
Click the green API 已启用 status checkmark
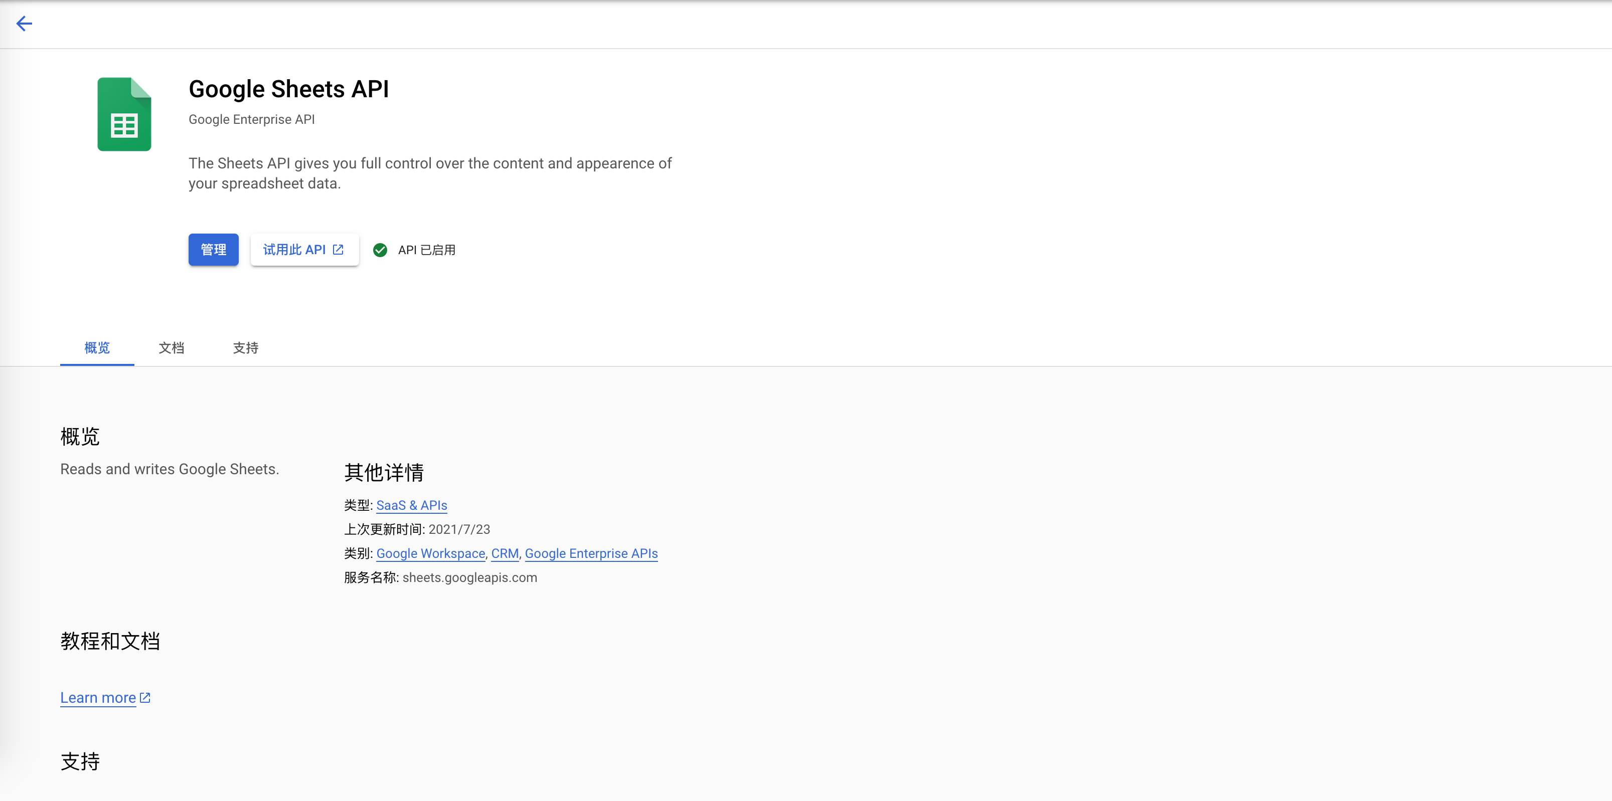tap(381, 250)
